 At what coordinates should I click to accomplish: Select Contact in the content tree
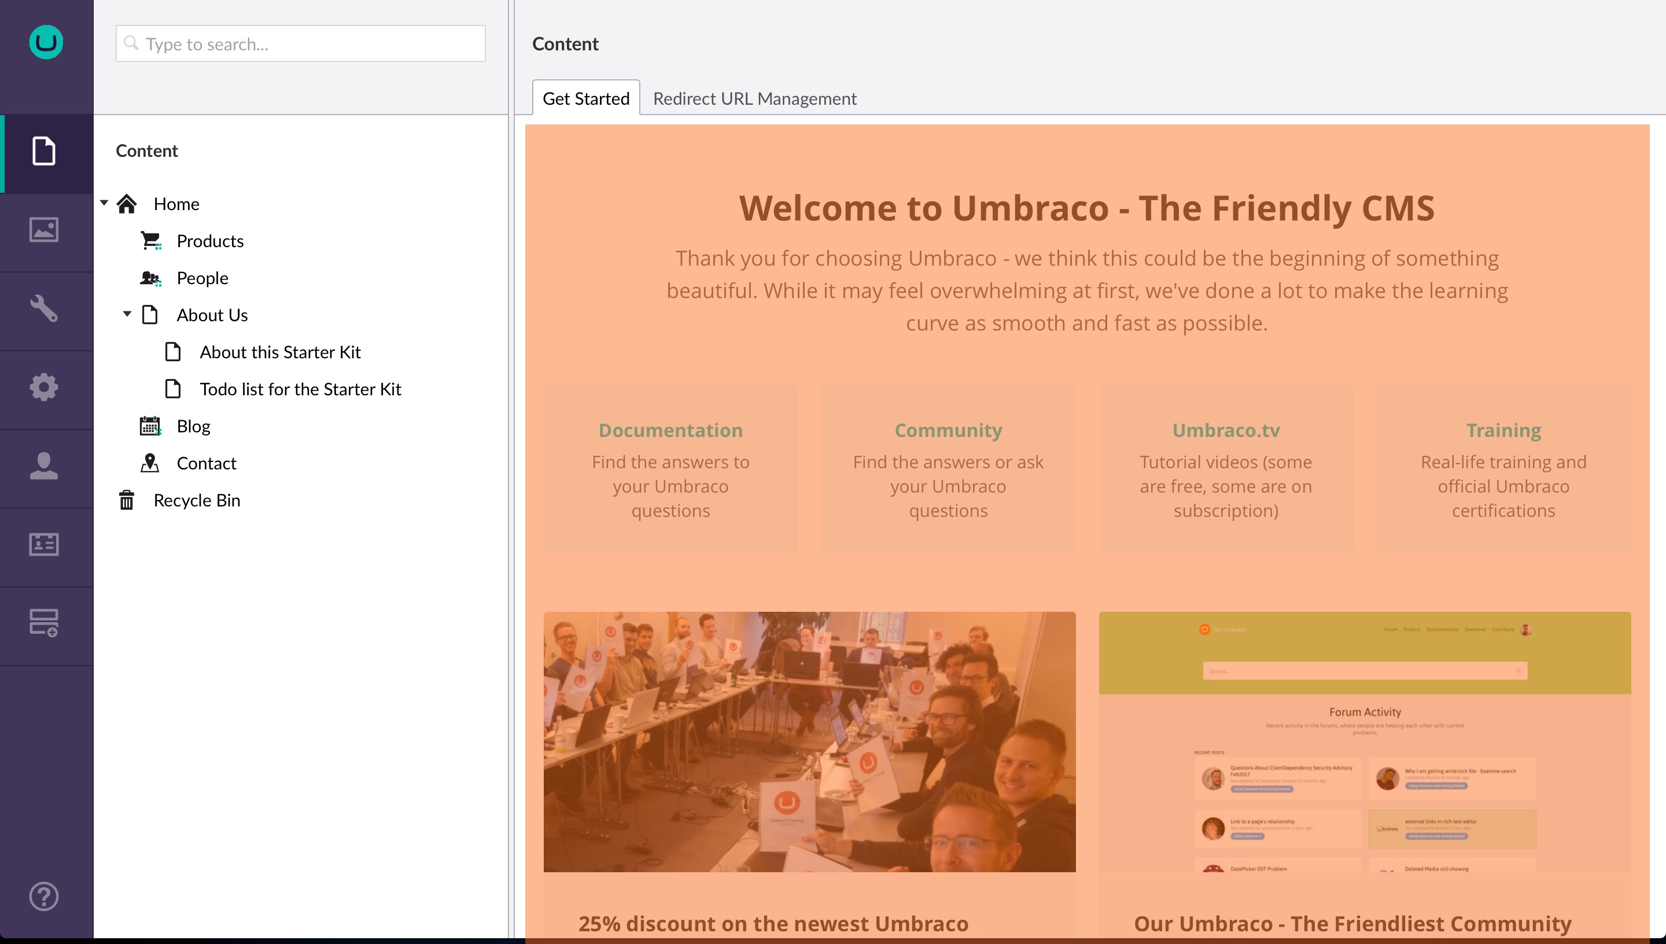206,463
